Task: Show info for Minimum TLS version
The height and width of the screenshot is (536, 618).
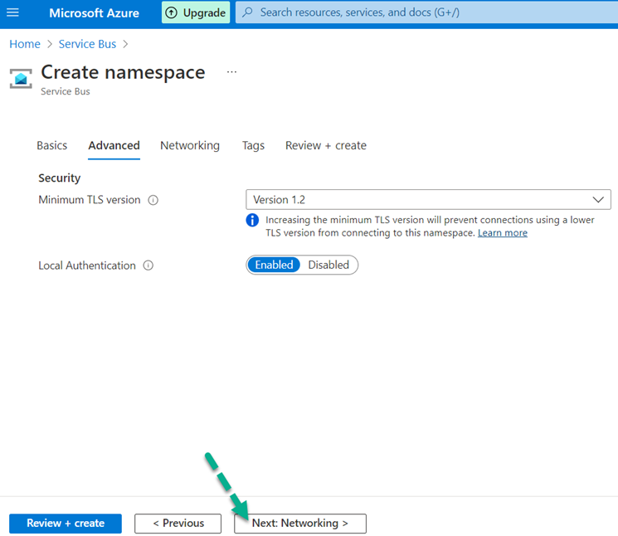Action: point(153,200)
